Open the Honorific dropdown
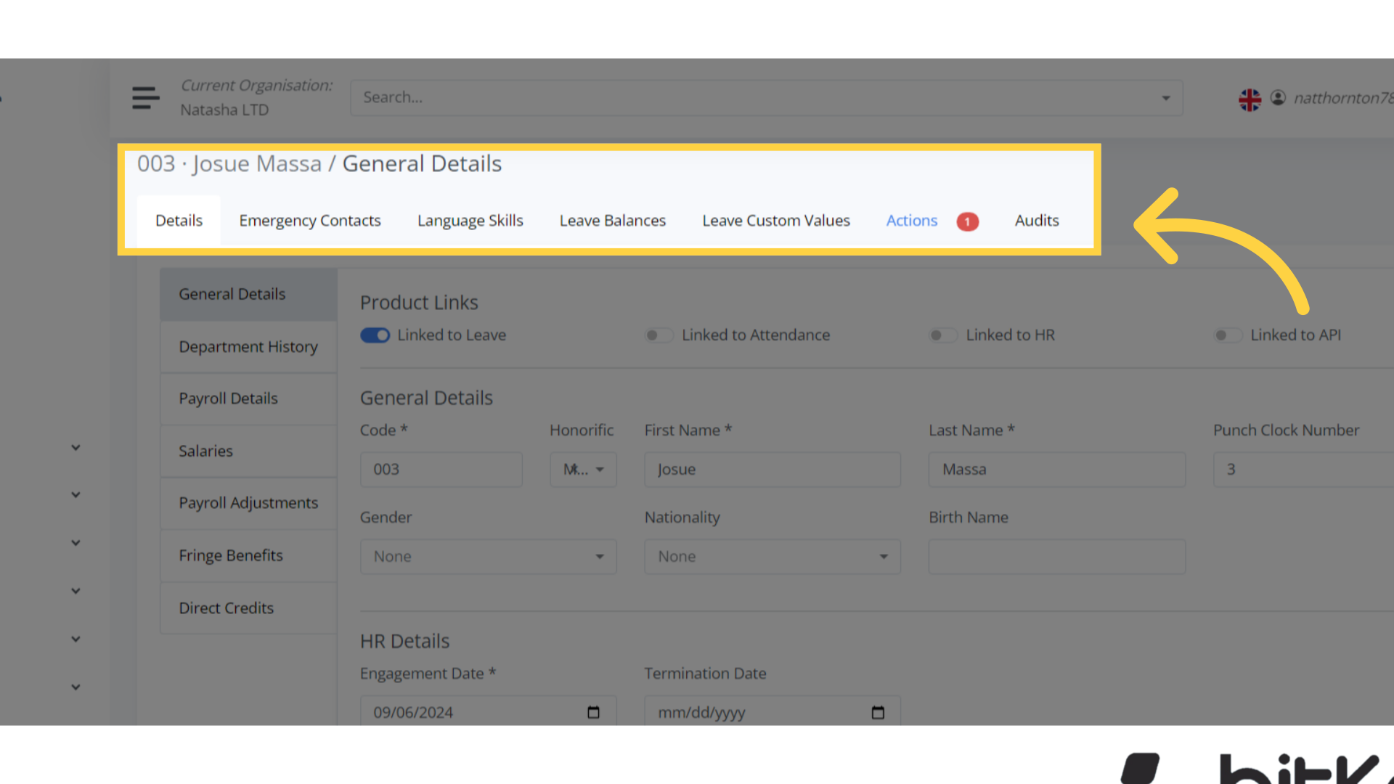The image size is (1394, 784). (582, 469)
